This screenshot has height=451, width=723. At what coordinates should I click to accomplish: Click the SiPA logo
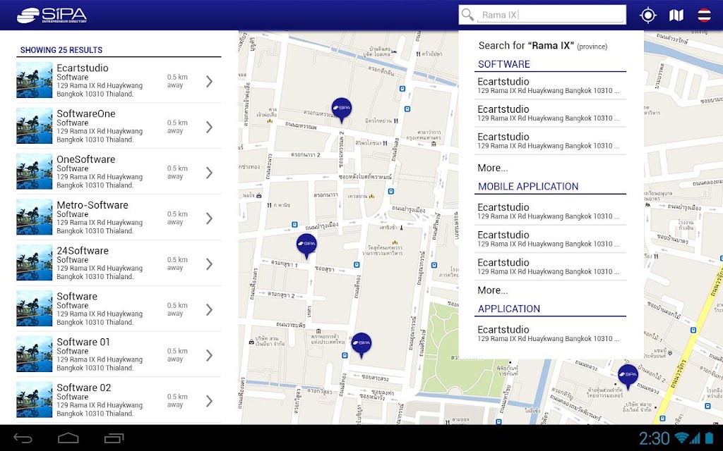click(52, 16)
